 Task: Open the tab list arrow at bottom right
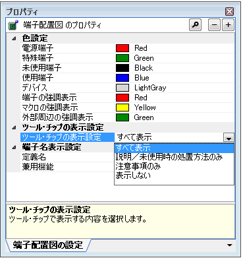coord(230,245)
